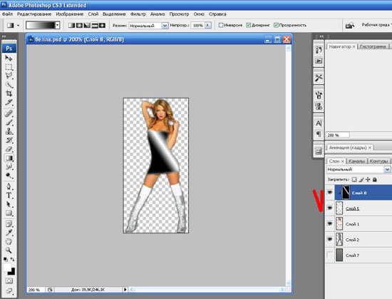The image size is (392, 299).
Task: Open the Редактирование menu
Action: coord(34,14)
